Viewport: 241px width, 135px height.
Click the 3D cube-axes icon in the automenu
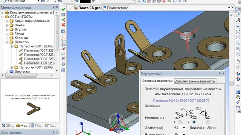click(63, 64)
